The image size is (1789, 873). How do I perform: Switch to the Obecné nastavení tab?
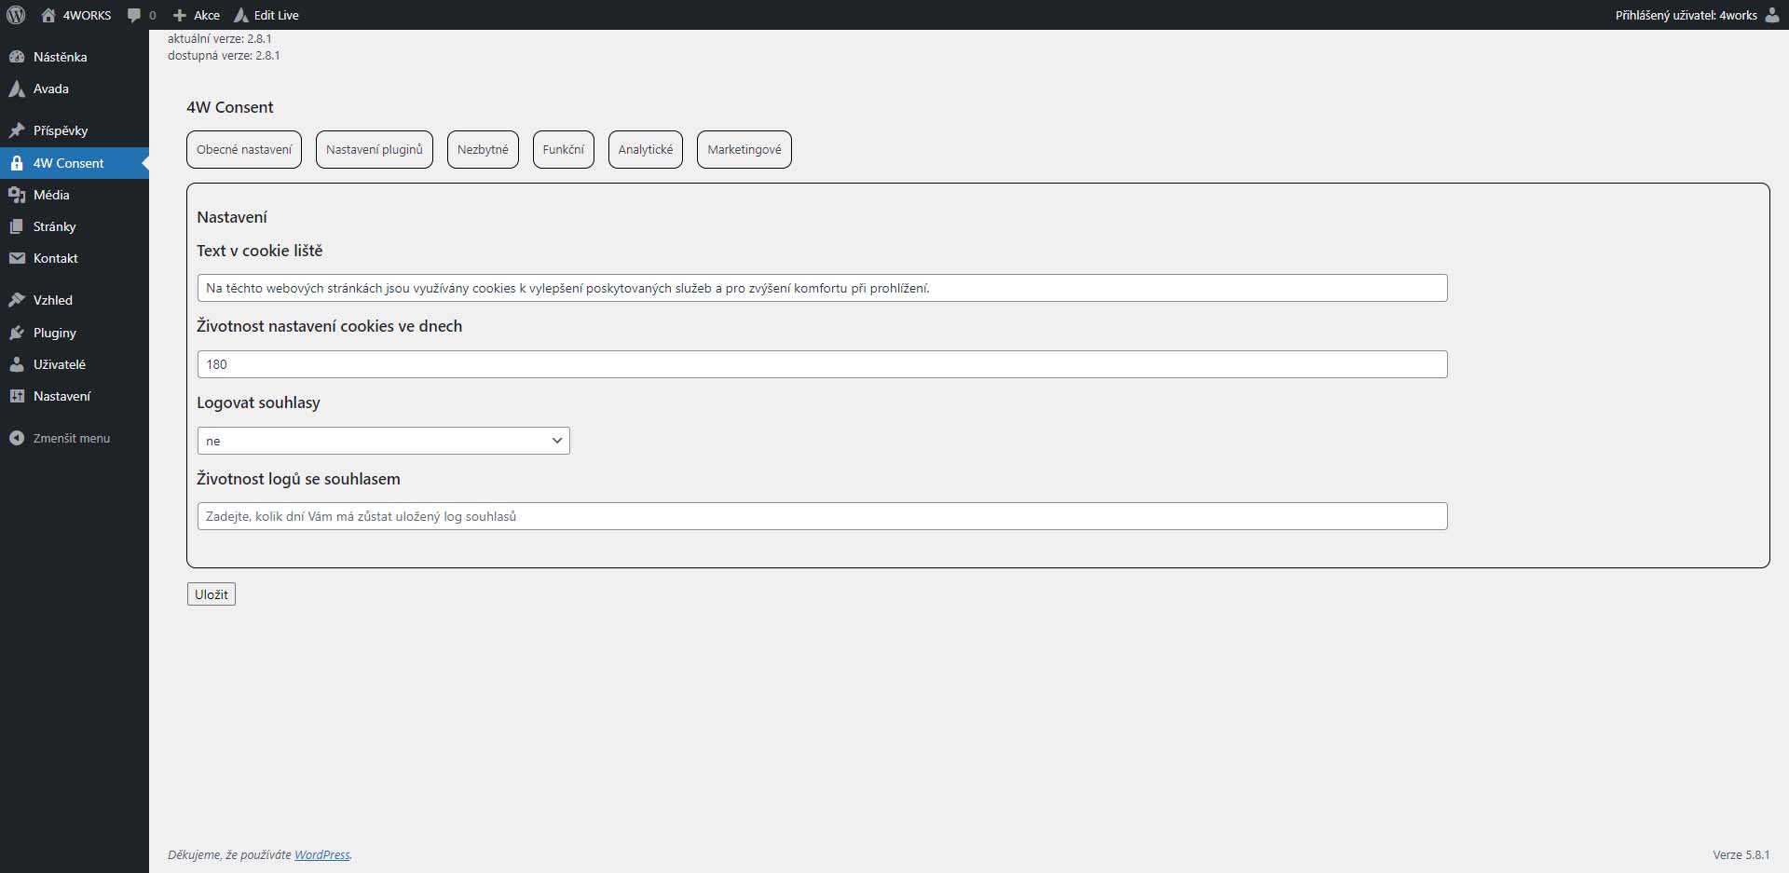pos(244,149)
